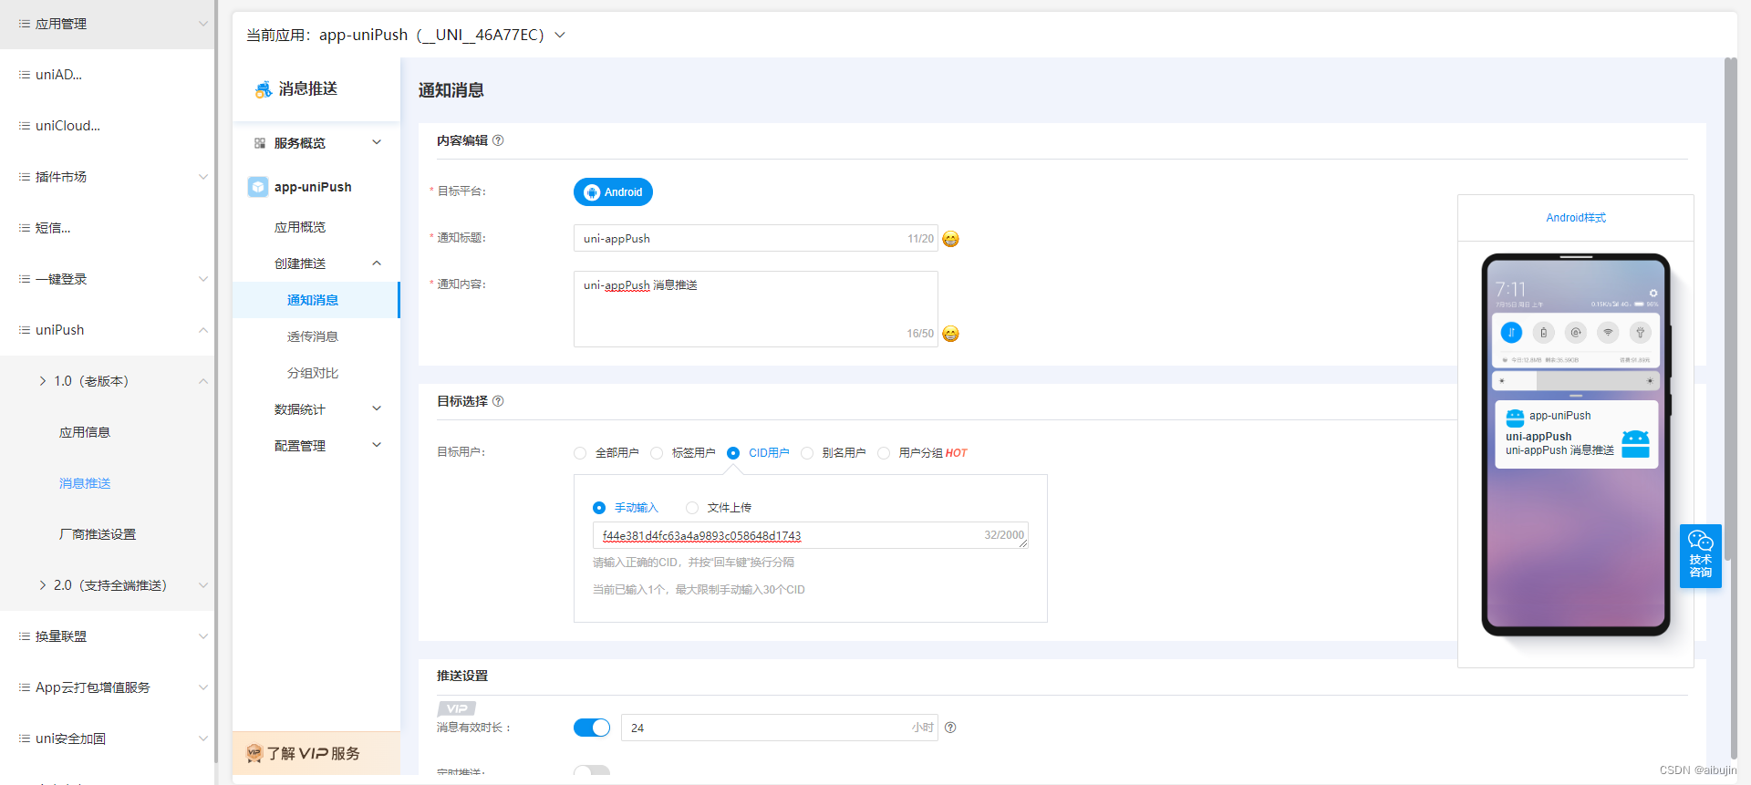Open the emoji picker for 通知内容

(950, 334)
